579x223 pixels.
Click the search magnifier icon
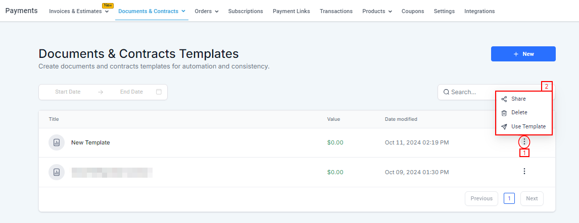[x=446, y=92]
